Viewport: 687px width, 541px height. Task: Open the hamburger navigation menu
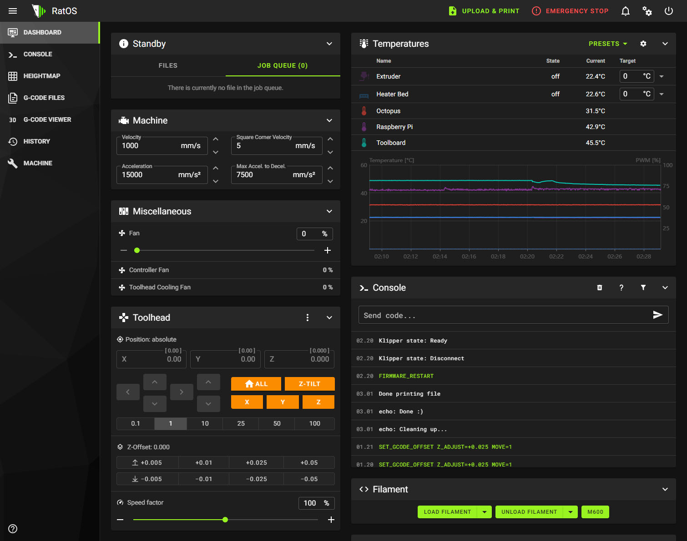pos(13,11)
